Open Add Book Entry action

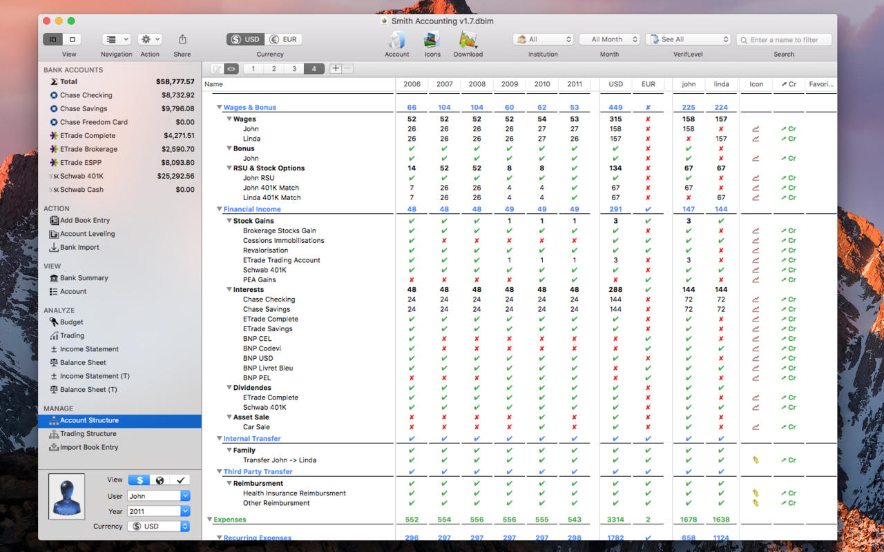point(84,221)
